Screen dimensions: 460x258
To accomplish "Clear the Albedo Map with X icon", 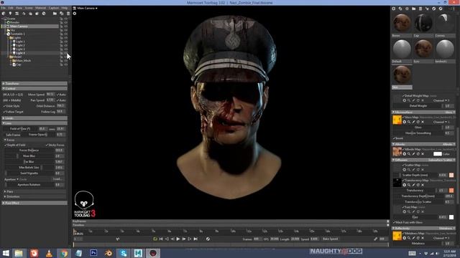I will 423,154.
